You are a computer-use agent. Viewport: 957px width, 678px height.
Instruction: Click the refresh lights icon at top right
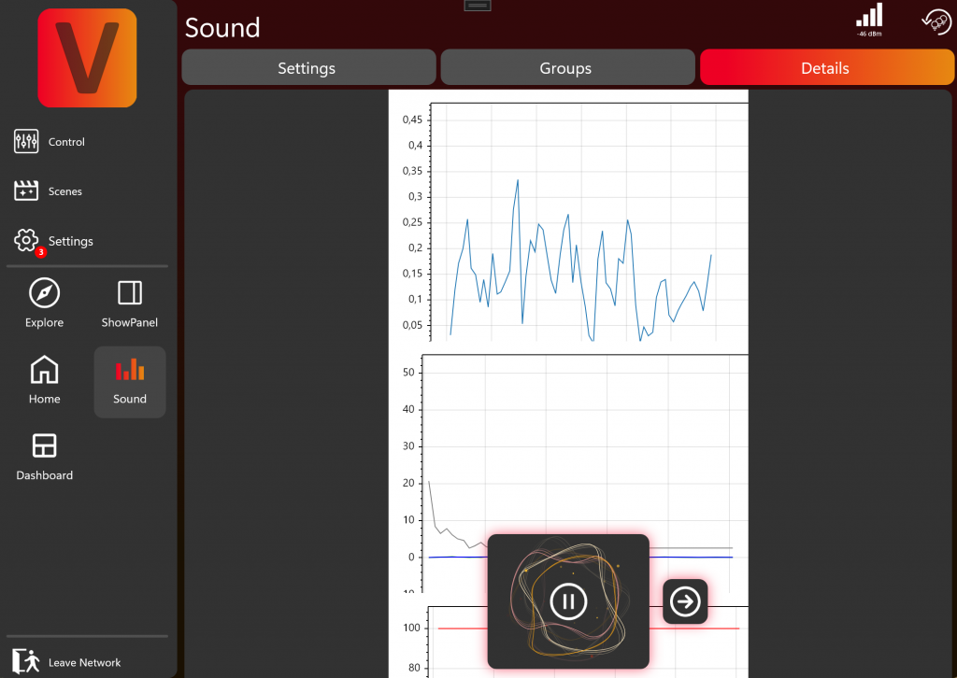[x=936, y=22]
